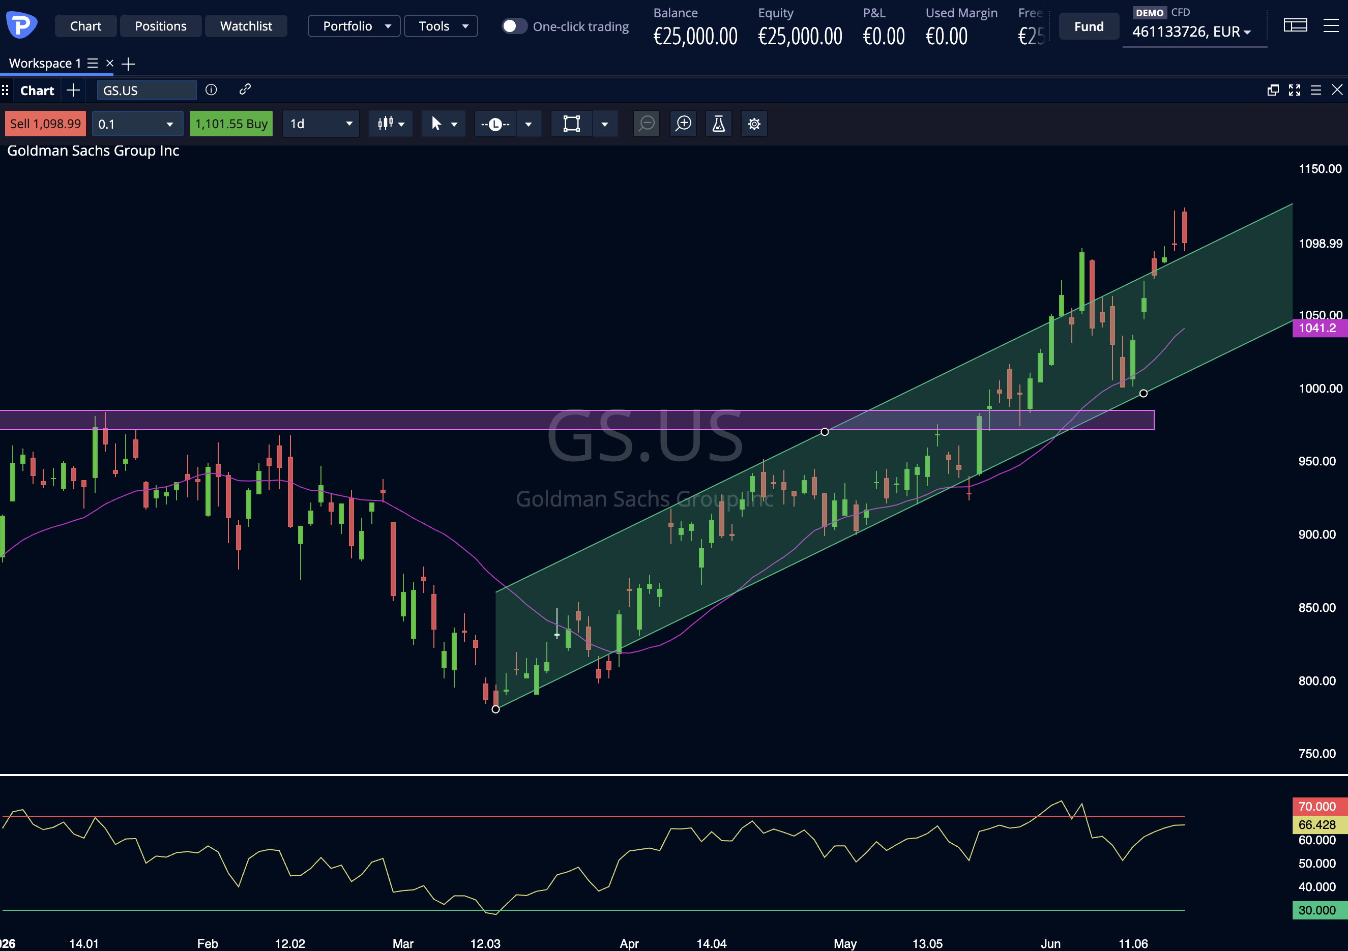Image resolution: width=1348 pixels, height=951 pixels.
Task: Select the rectangle shape drawing tool
Action: (x=571, y=124)
